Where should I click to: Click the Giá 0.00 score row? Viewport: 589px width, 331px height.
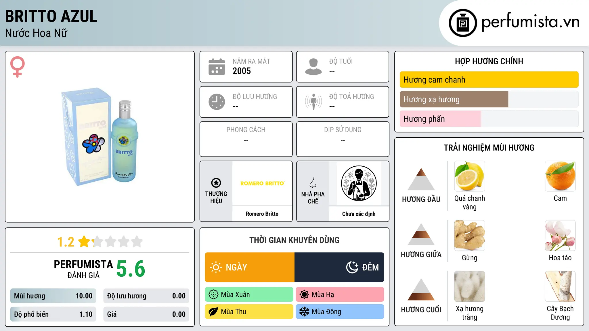[146, 314]
